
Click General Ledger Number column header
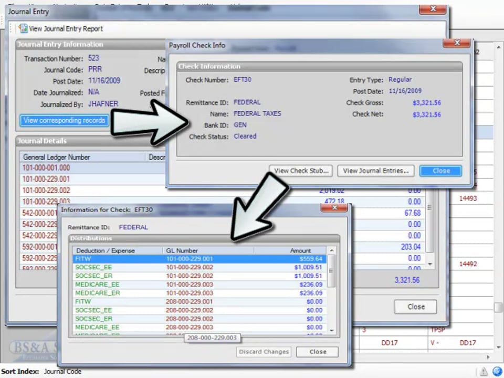click(x=82, y=157)
